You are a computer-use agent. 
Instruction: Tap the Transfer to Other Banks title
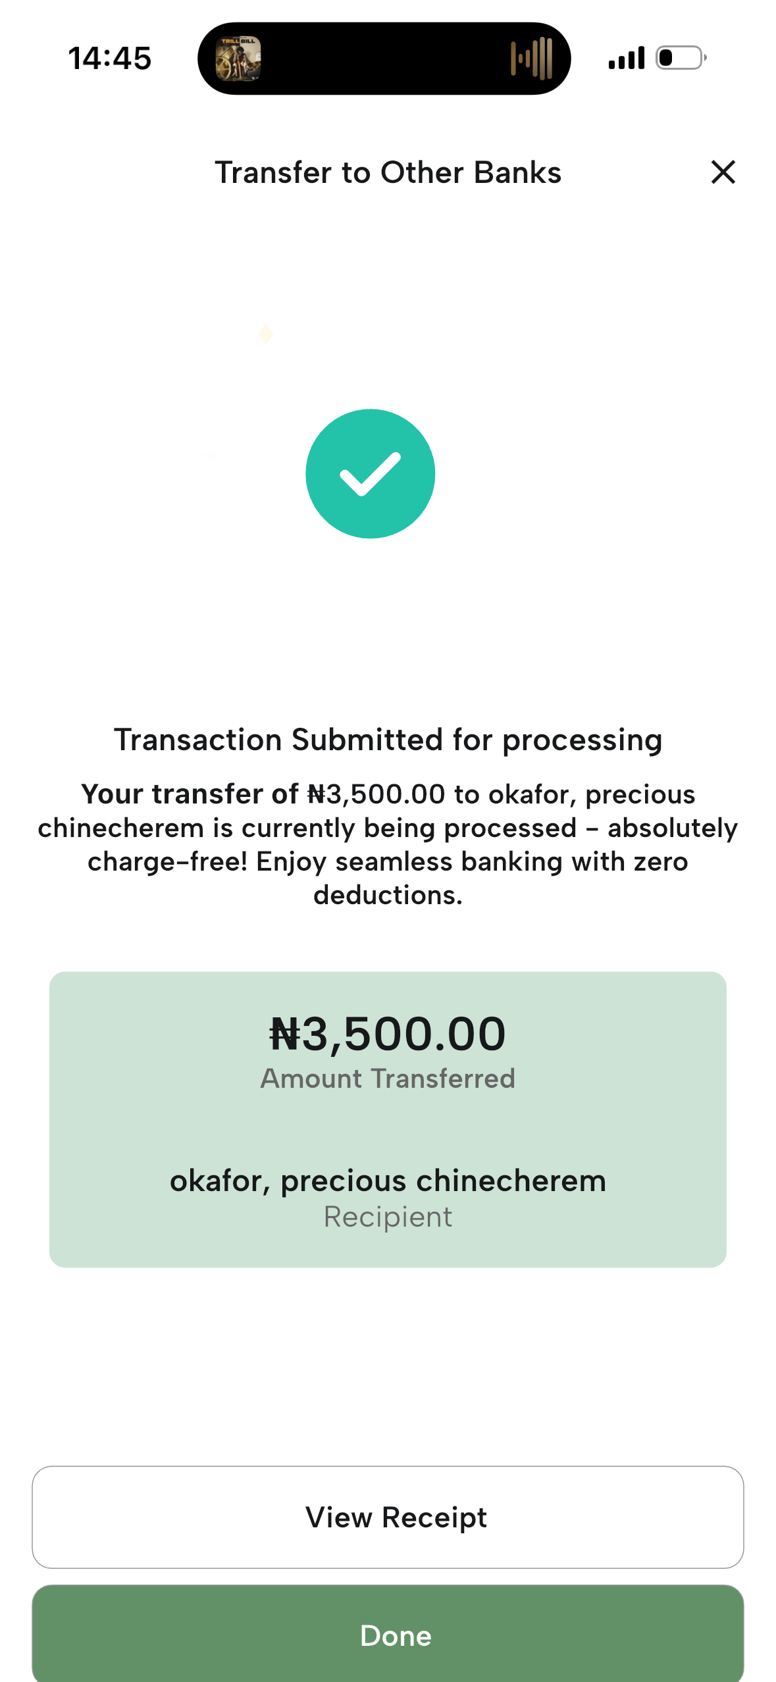388,172
